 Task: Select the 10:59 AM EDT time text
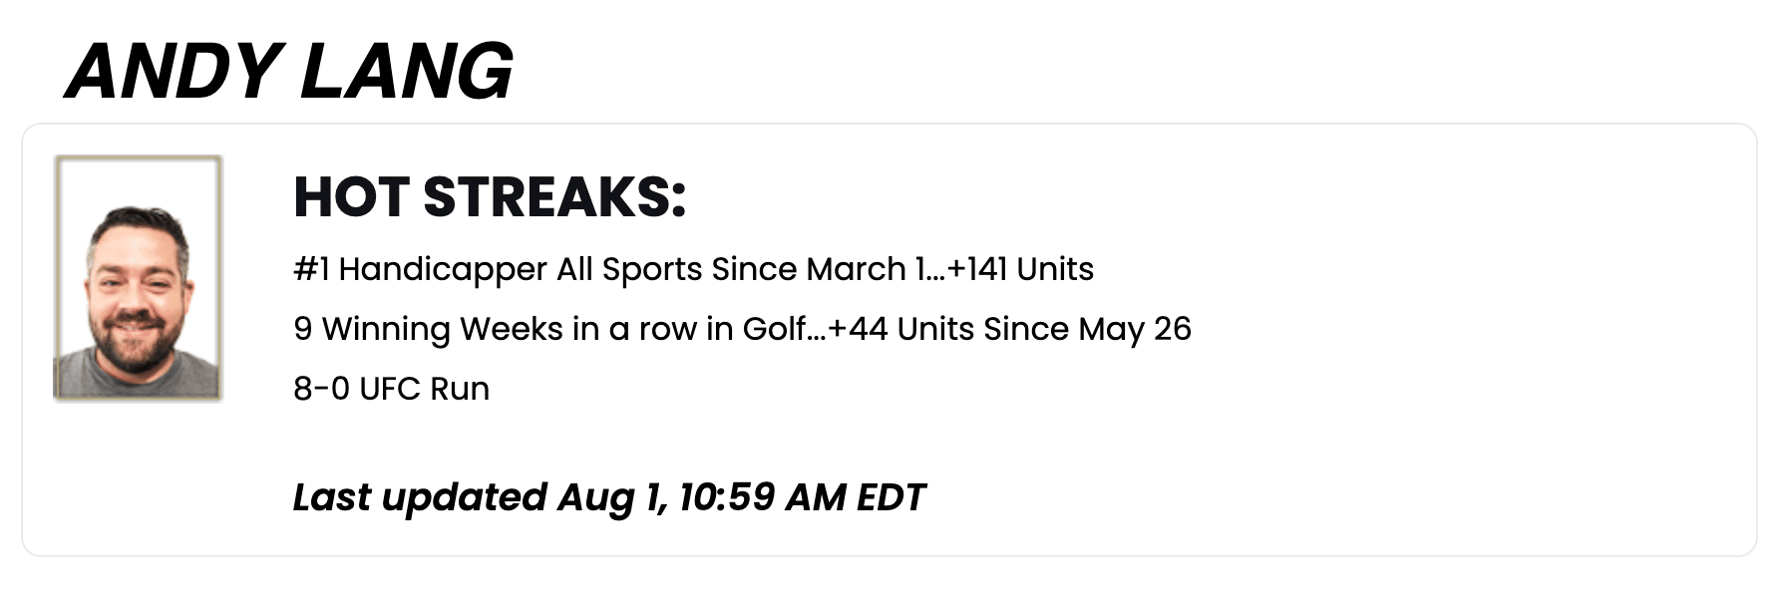click(x=803, y=497)
